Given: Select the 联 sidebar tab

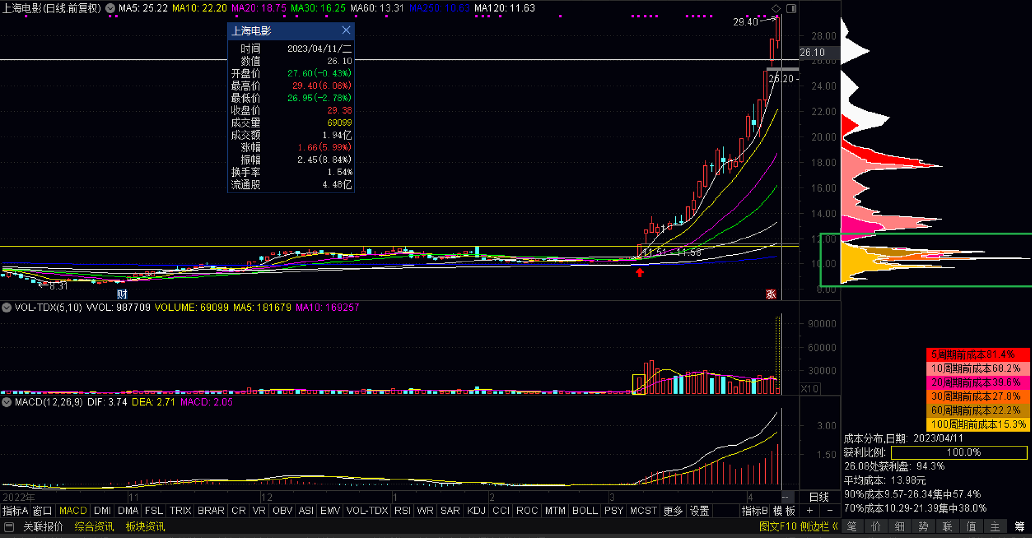Looking at the screenshot, I should coord(947,526).
